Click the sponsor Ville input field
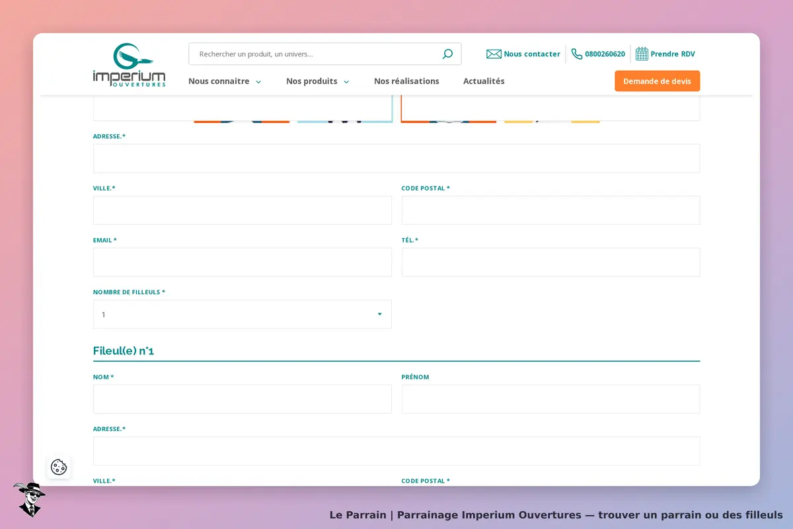 pyautogui.click(x=243, y=210)
